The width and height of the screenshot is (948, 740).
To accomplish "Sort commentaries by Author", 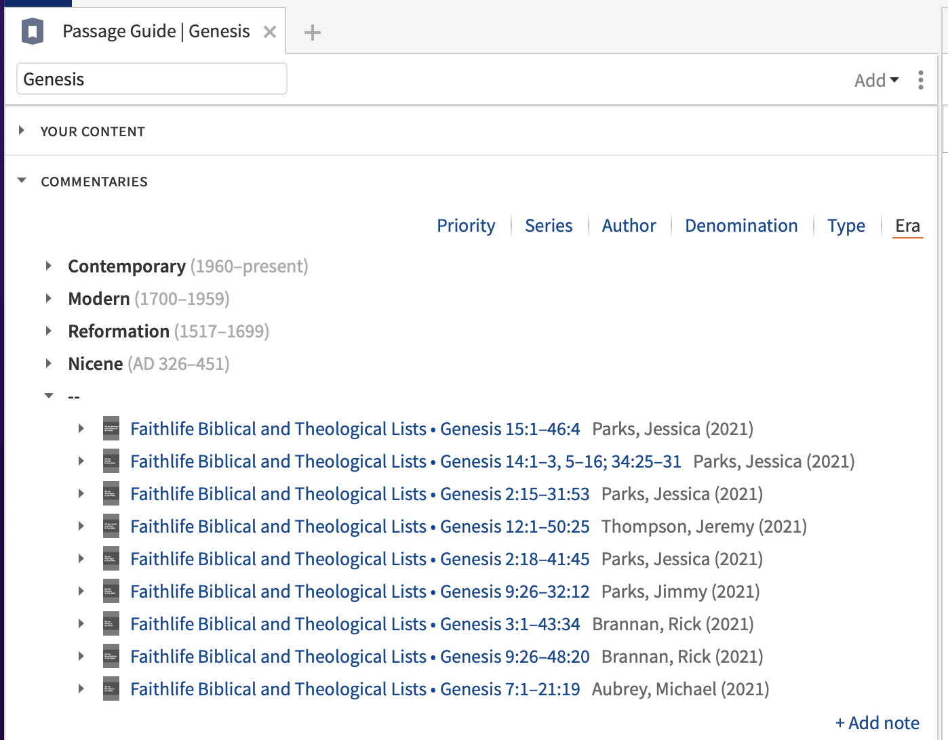I will click(629, 226).
